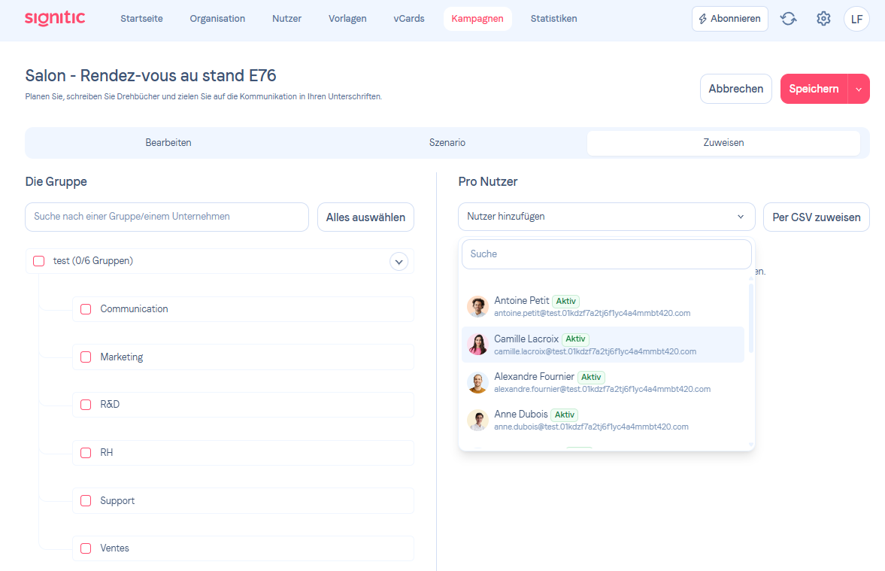This screenshot has width=885, height=571.
Task: Click the Abonnieren button
Action: [730, 19]
